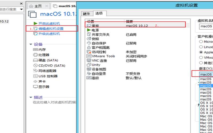213x133 pixels.
Task: Select the Unity settings icon
Action: pos(89,65)
